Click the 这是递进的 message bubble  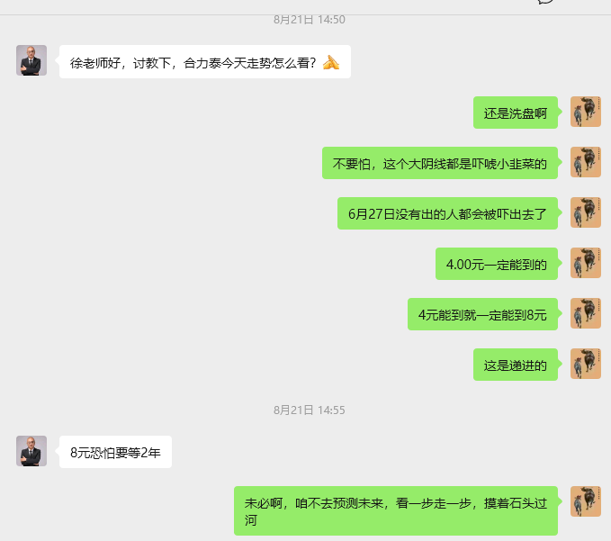click(x=516, y=365)
